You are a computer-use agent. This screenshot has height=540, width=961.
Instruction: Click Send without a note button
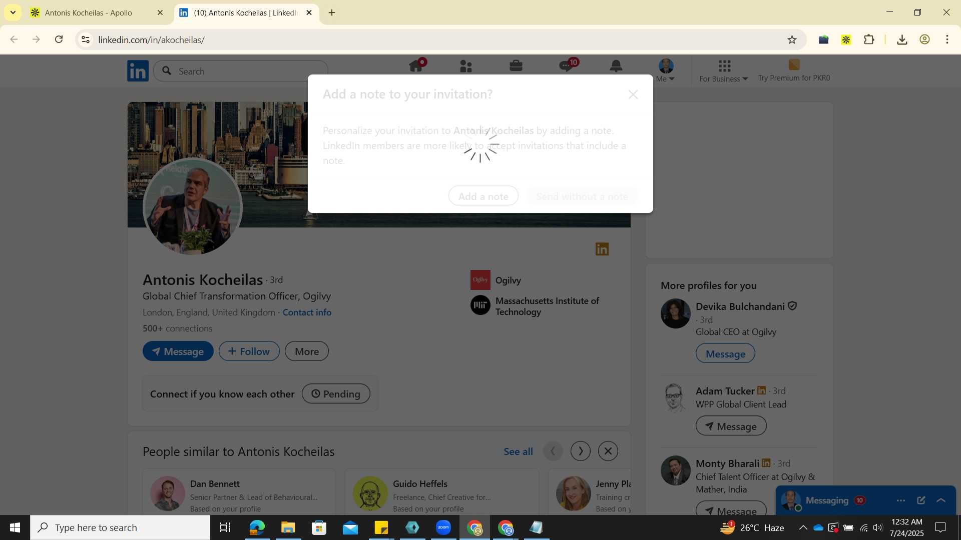click(582, 196)
